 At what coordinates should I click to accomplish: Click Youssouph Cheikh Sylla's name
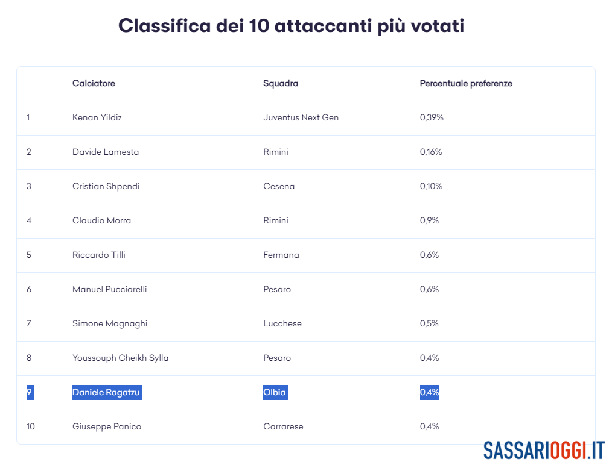pos(121,358)
